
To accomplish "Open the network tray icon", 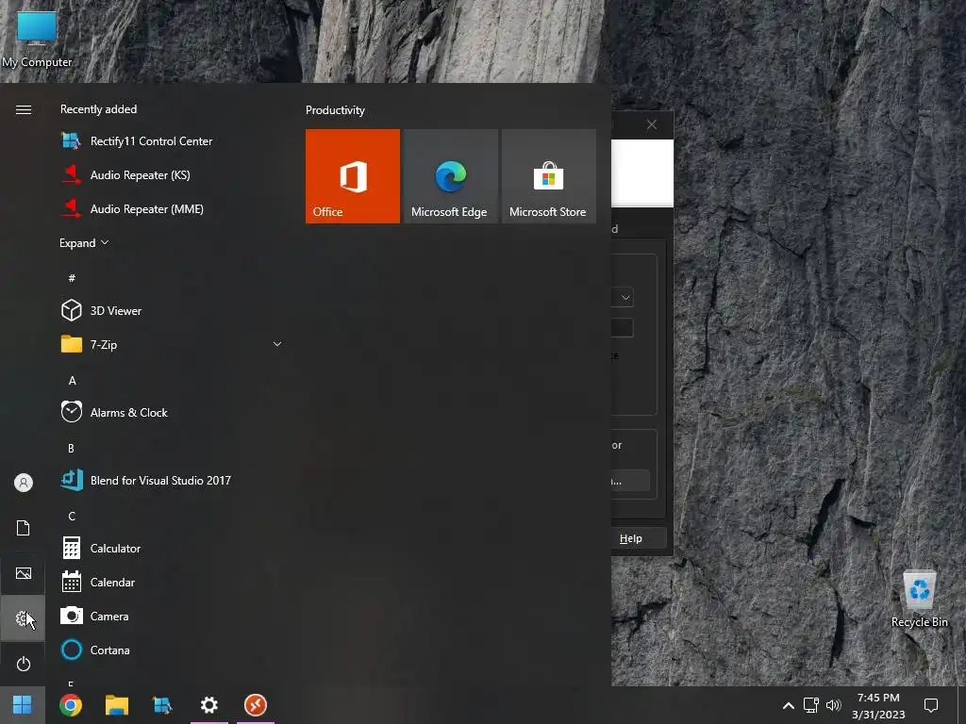I will pos(810,705).
